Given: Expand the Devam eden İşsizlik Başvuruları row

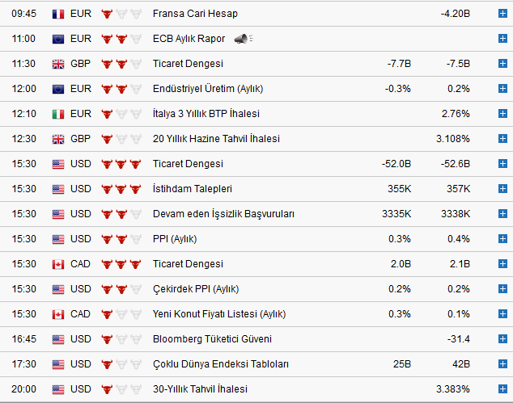Looking at the screenshot, I should click(503, 214).
